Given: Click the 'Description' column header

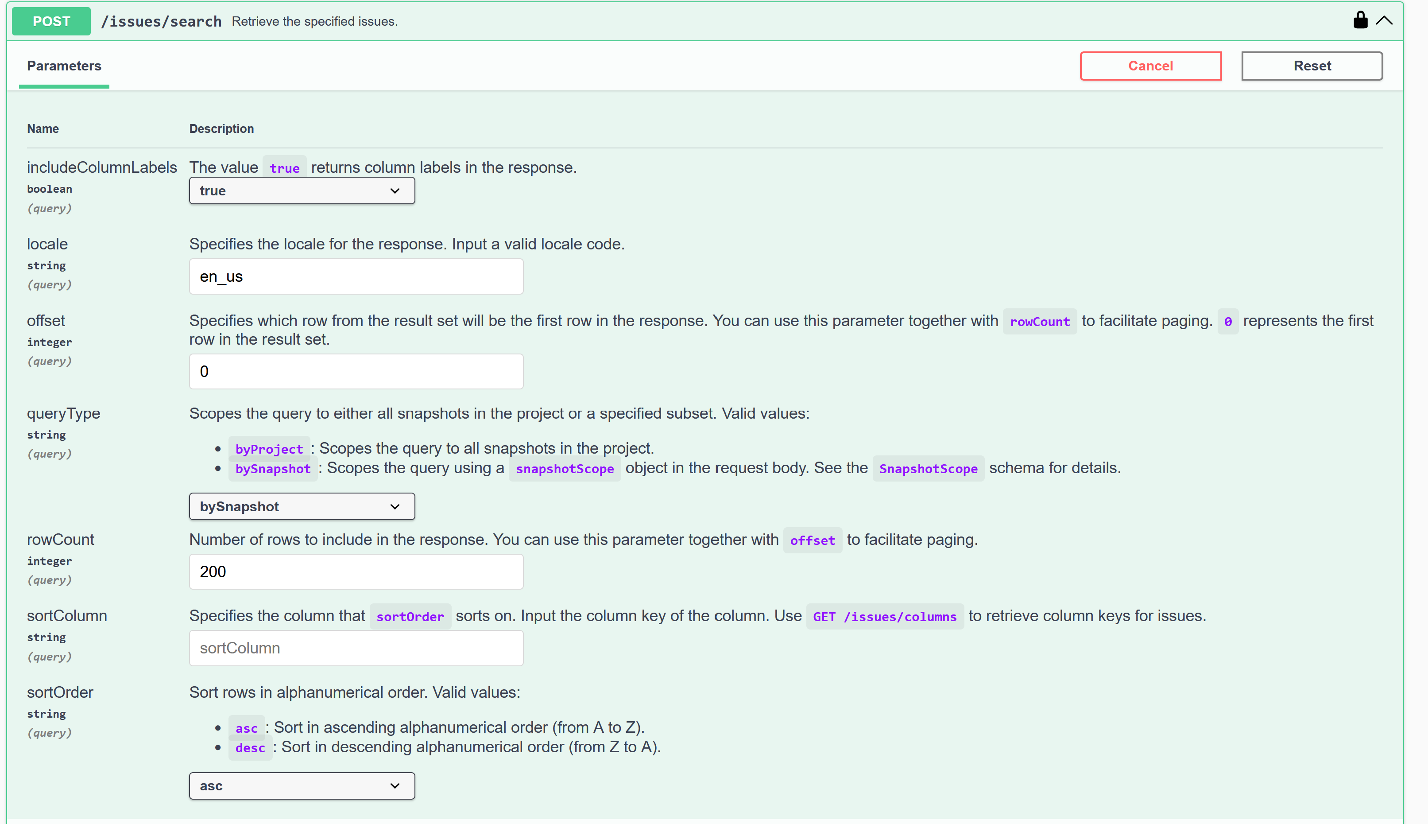Looking at the screenshot, I should (x=222, y=128).
